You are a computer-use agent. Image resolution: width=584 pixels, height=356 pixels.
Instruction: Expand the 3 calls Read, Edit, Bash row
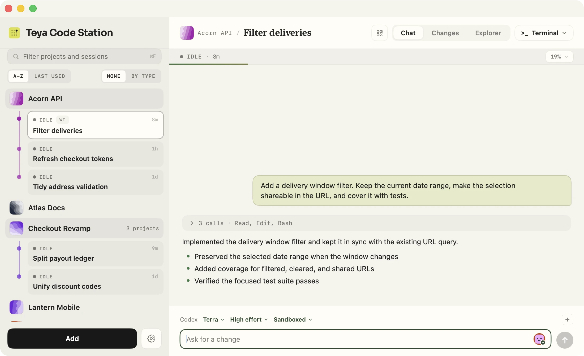(376, 223)
